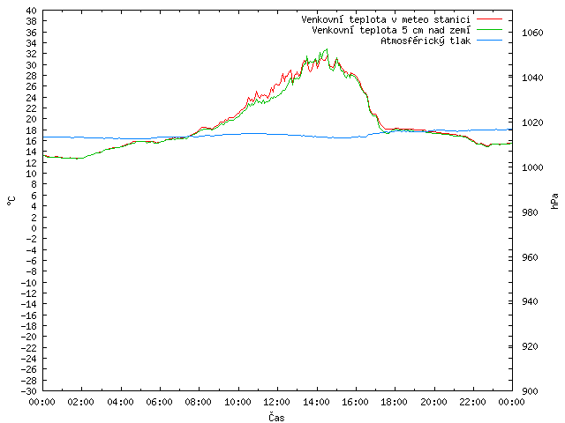
Task: Click the right axis value '1060'
Action: pos(532,33)
